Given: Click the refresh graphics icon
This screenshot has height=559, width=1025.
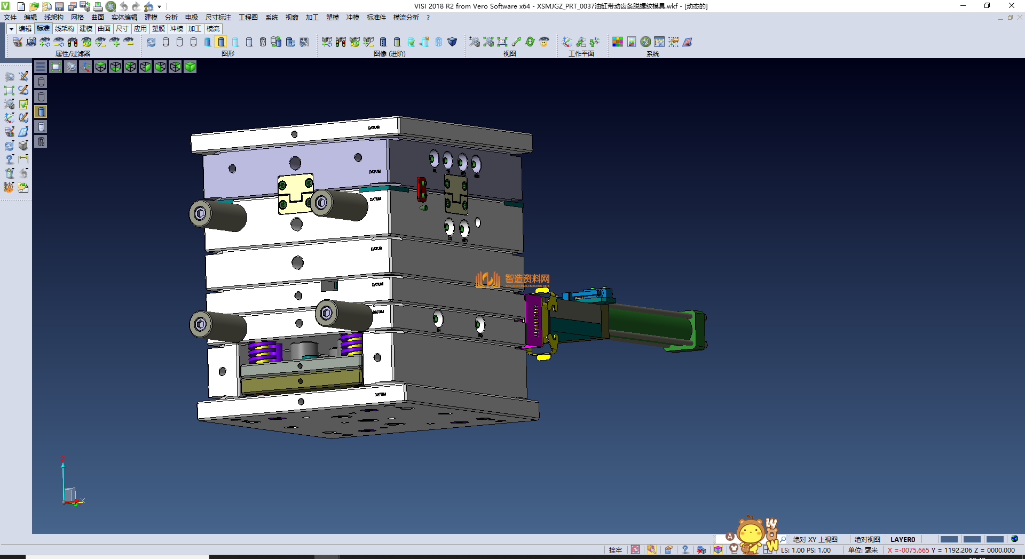Looking at the screenshot, I should [x=151, y=42].
